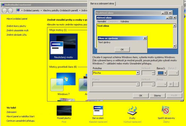Click the Vybráno menu item in preview
186x126 pixels.
(x=125, y=21)
